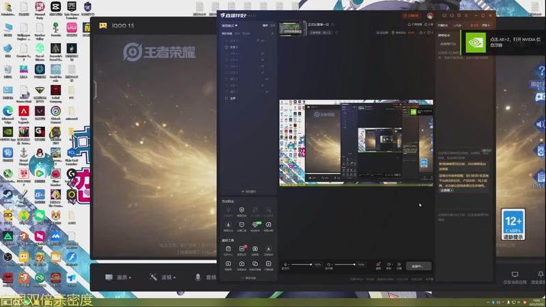This screenshot has width=546, height=307.
Task: Open 画质 quality dropdown in iQOO 15 window
Action: tap(118, 278)
